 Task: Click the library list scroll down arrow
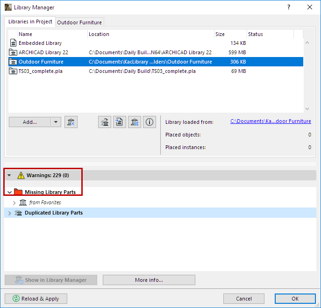click(x=307, y=109)
